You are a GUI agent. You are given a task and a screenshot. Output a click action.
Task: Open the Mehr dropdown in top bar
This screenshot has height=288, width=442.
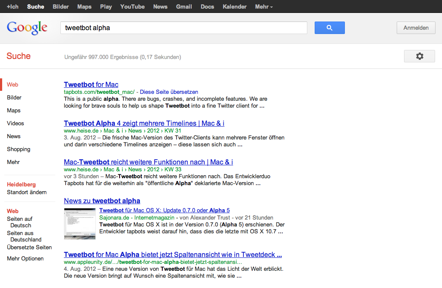264,6
